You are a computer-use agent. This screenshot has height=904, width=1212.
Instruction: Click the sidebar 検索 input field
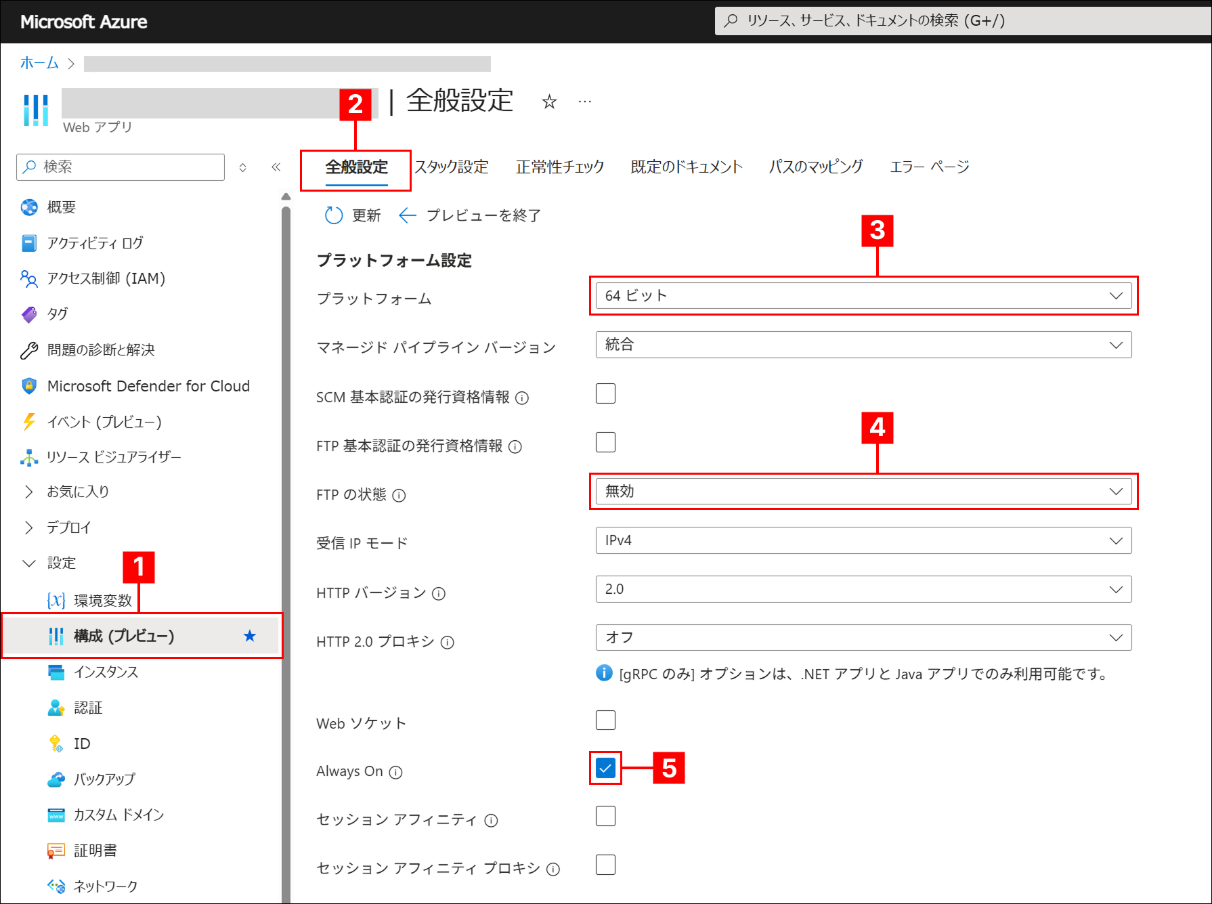pyautogui.click(x=121, y=167)
